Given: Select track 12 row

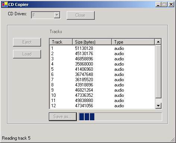Looking at the screenshot, I should [x=102, y=106].
